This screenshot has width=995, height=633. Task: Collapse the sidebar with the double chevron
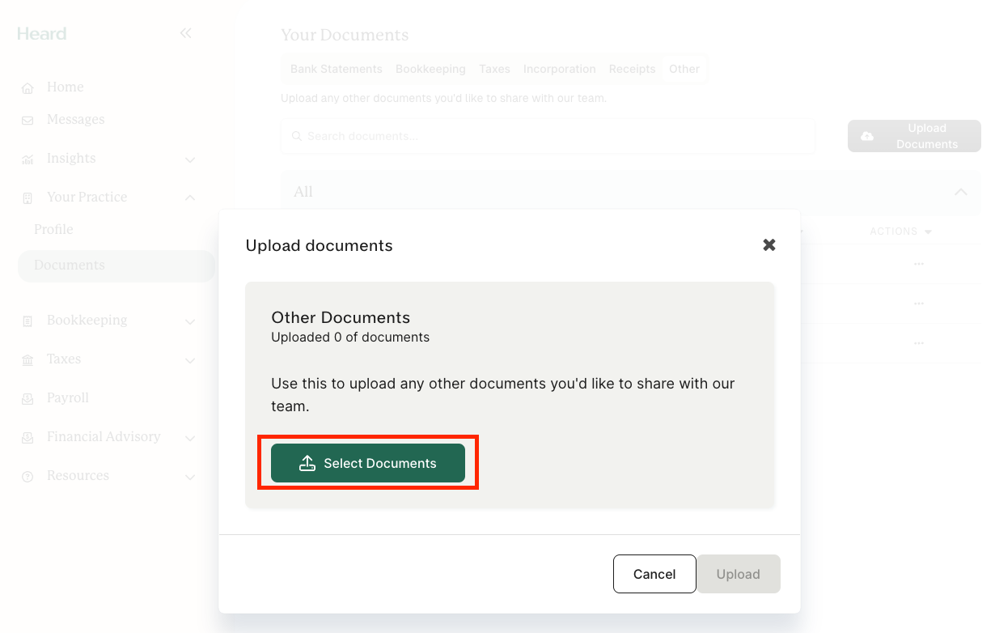[185, 33]
